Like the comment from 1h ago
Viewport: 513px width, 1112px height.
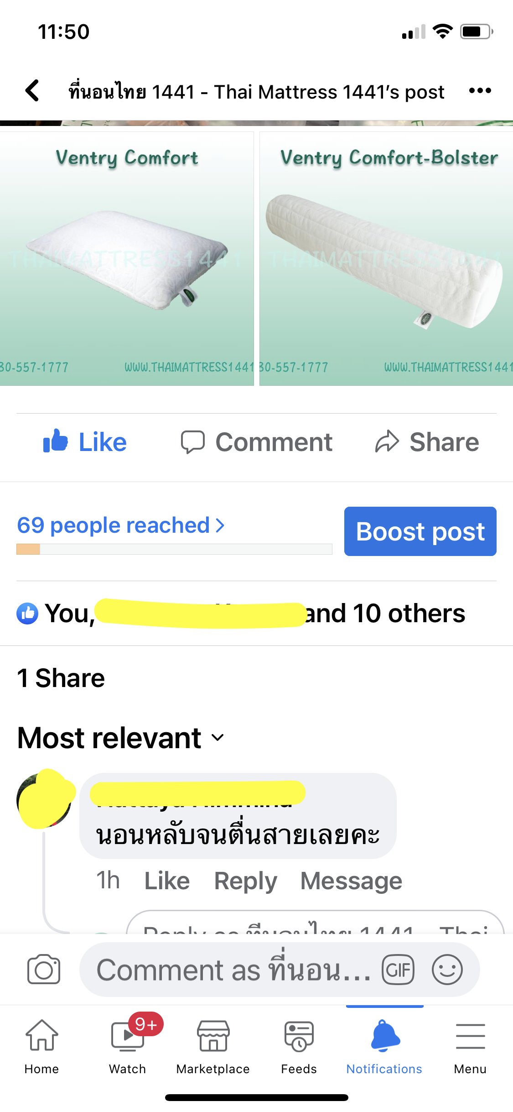click(x=167, y=881)
